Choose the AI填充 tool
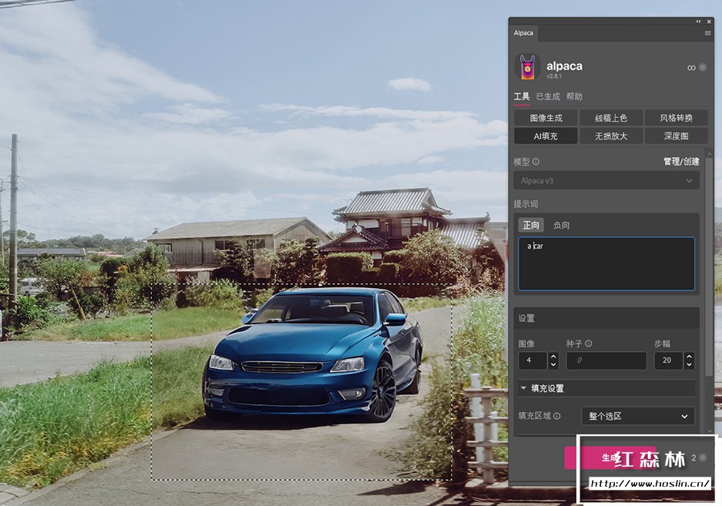 click(x=546, y=136)
